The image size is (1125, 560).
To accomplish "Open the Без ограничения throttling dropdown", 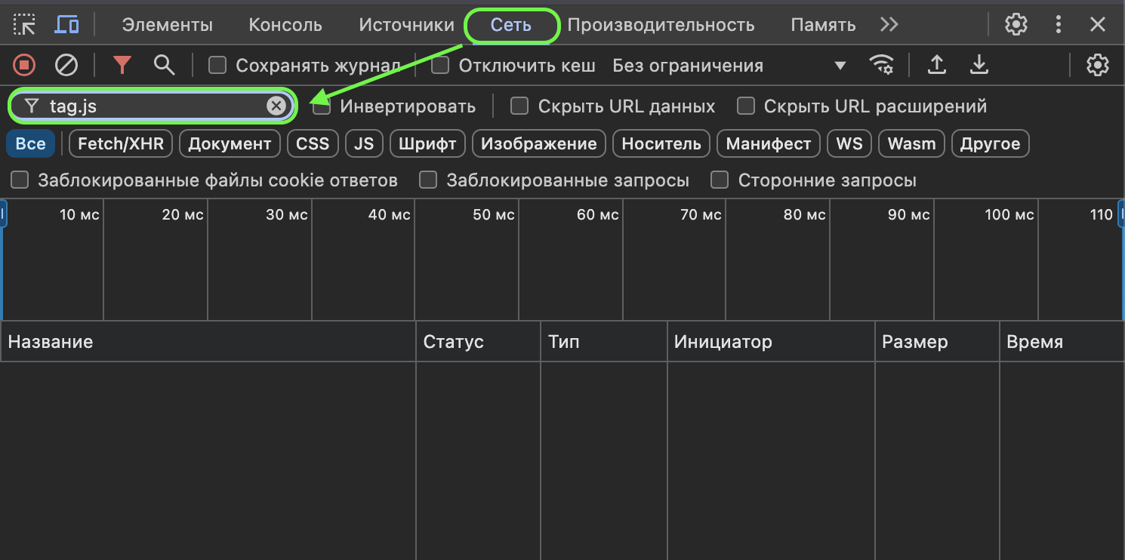I will 729,66.
